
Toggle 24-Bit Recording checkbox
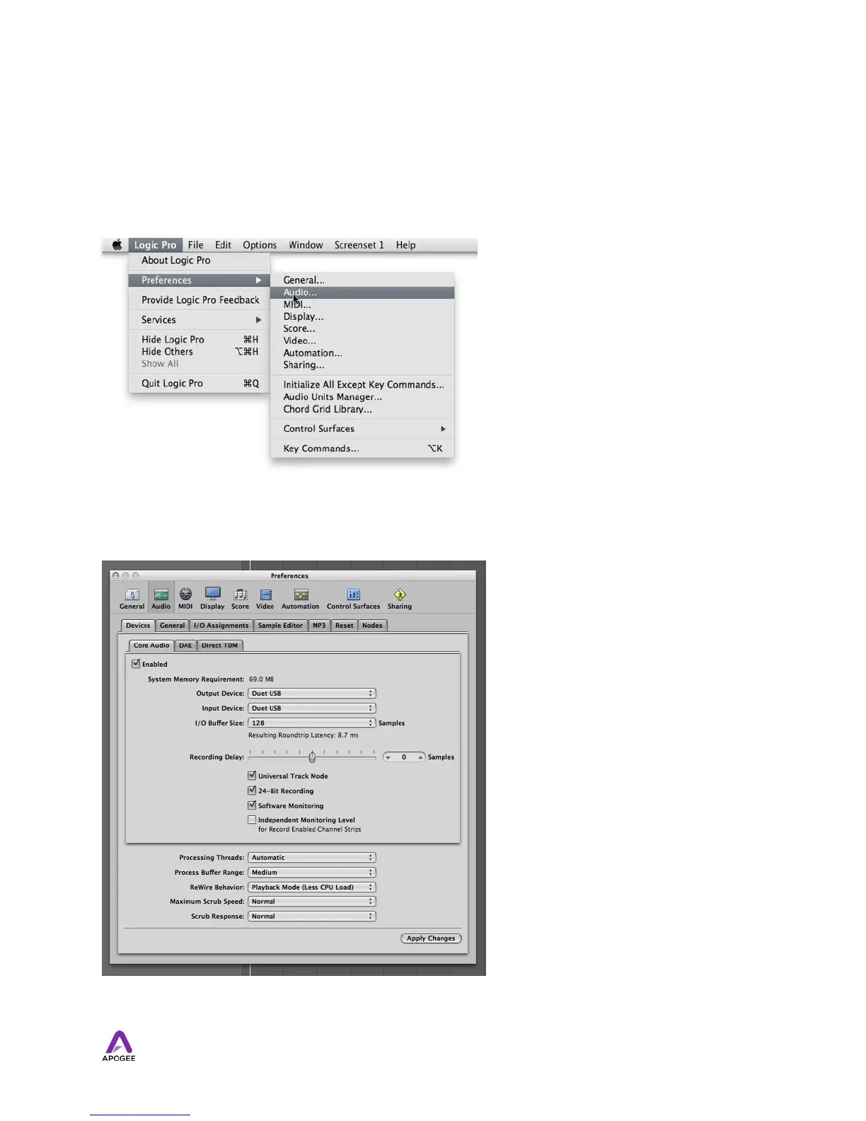coord(252,791)
